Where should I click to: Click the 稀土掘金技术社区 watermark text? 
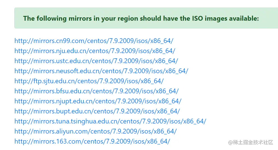tap(250, 142)
